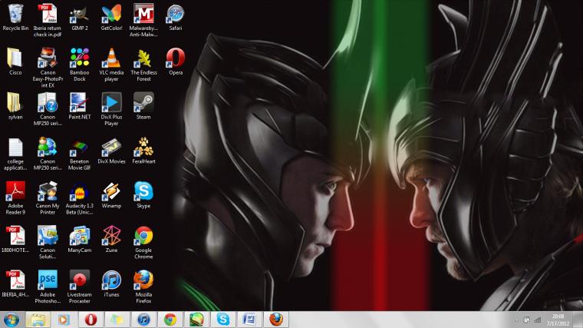
Task: Select the Zune desktop shortcut
Action: pos(111,240)
